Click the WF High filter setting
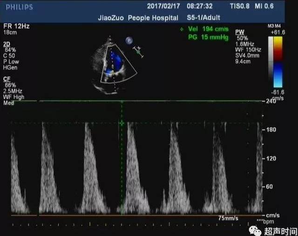 (14, 97)
